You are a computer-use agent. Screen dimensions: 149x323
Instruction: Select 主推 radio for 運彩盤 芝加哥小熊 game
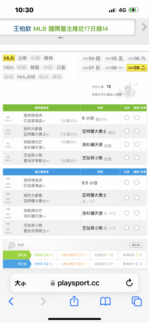coord(126,228)
